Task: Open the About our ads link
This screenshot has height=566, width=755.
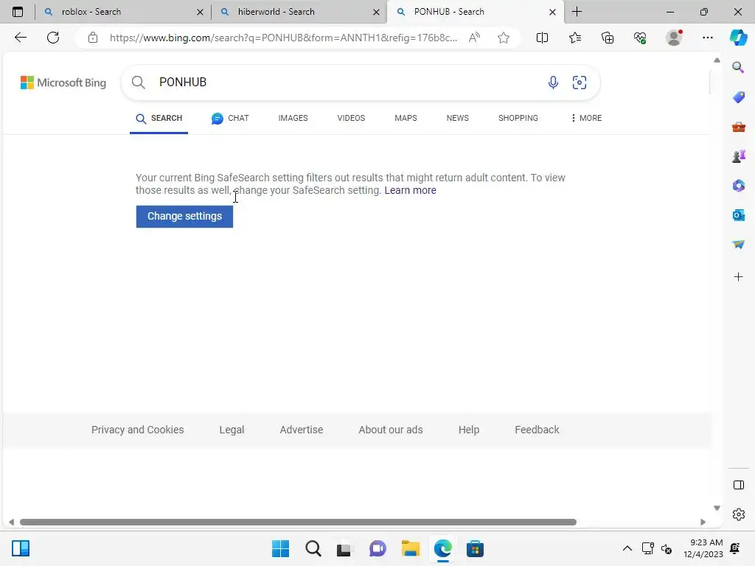Action: pyautogui.click(x=391, y=430)
